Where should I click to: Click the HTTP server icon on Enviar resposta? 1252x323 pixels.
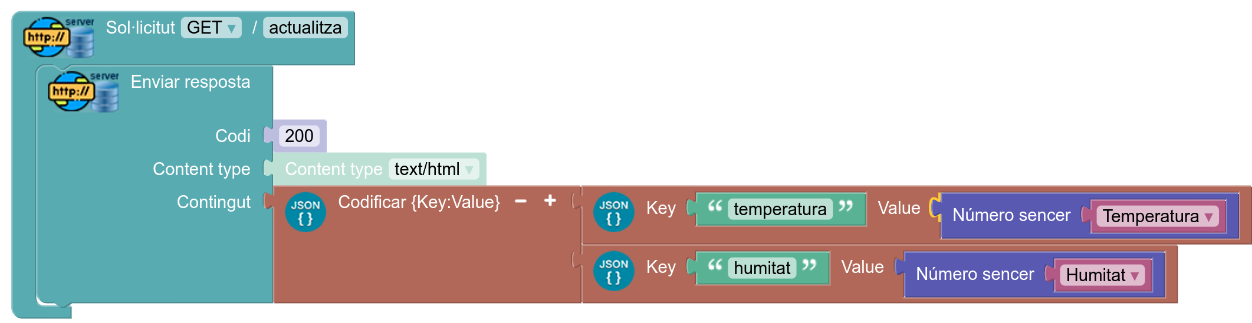84,91
